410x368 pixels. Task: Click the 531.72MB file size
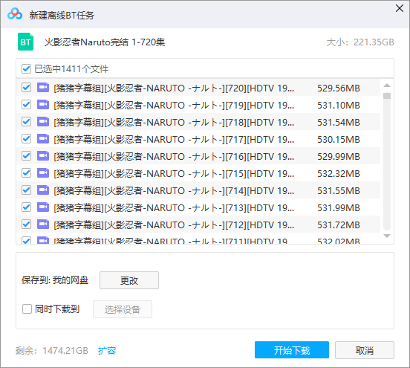click(339, 225)
